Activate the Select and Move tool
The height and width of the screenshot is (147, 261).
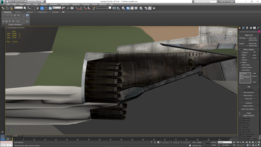click(42, 8)
